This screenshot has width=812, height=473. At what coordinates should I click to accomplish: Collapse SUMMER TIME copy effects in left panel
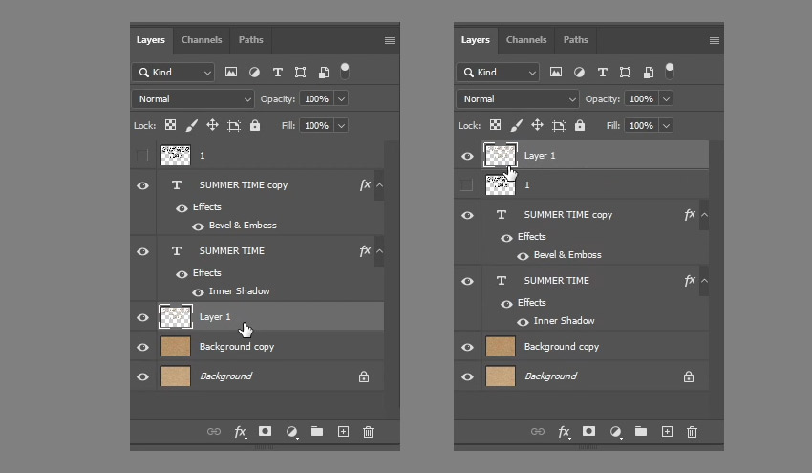(380, 185)
